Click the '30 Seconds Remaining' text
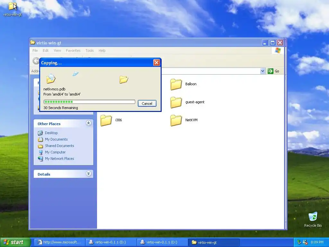Image resolution: width=329 pixels, height=247 pixels. coord(61,108)
